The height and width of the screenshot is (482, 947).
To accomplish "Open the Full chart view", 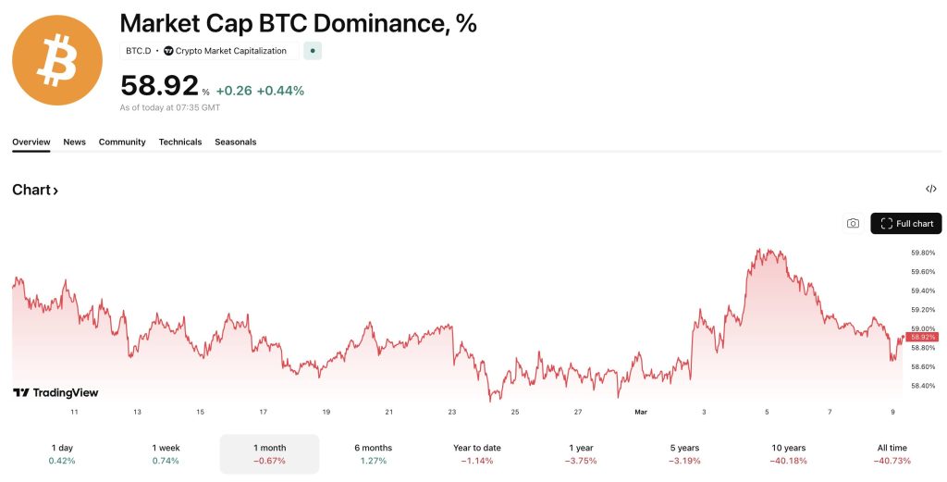I will pos(906,223).
